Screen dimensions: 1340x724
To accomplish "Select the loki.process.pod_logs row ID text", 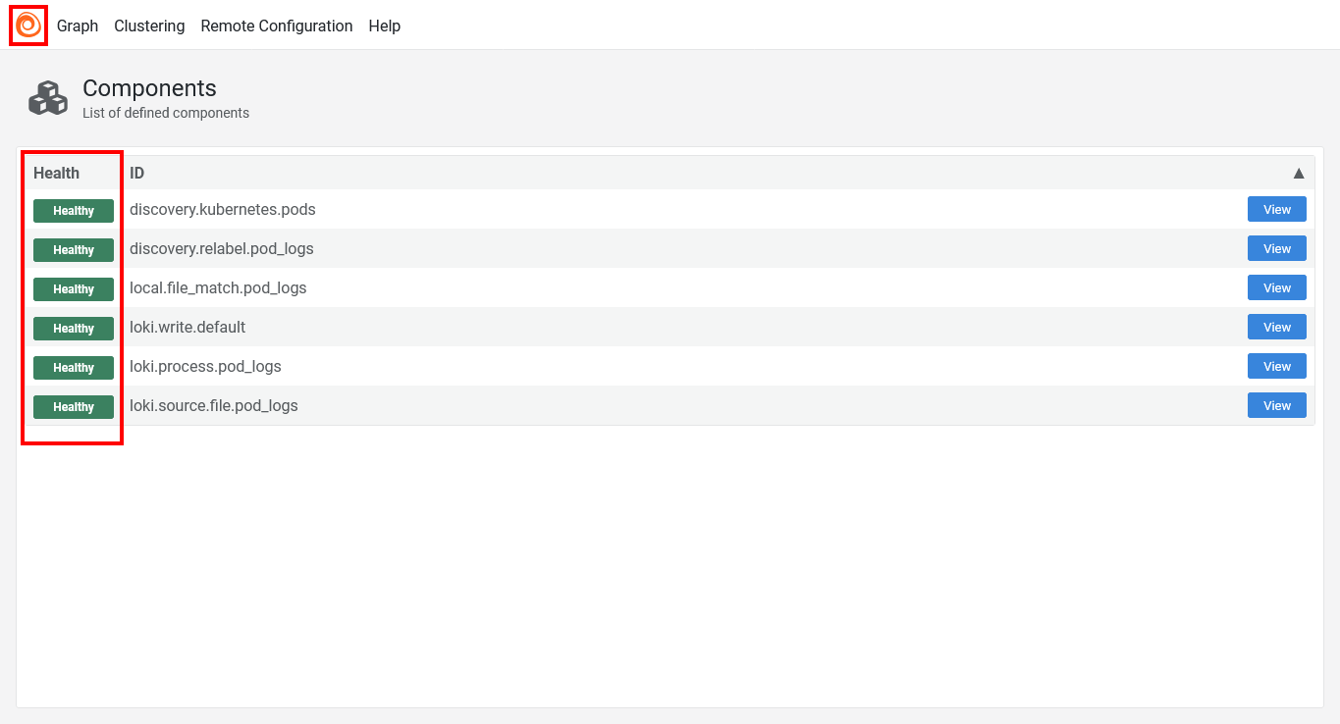I will click(205, 367).
